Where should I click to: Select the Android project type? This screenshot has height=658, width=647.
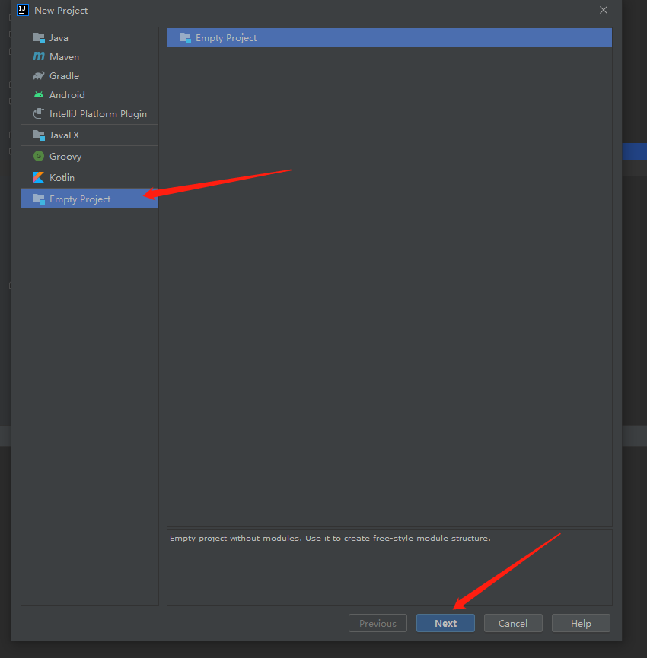coord(90,95)
